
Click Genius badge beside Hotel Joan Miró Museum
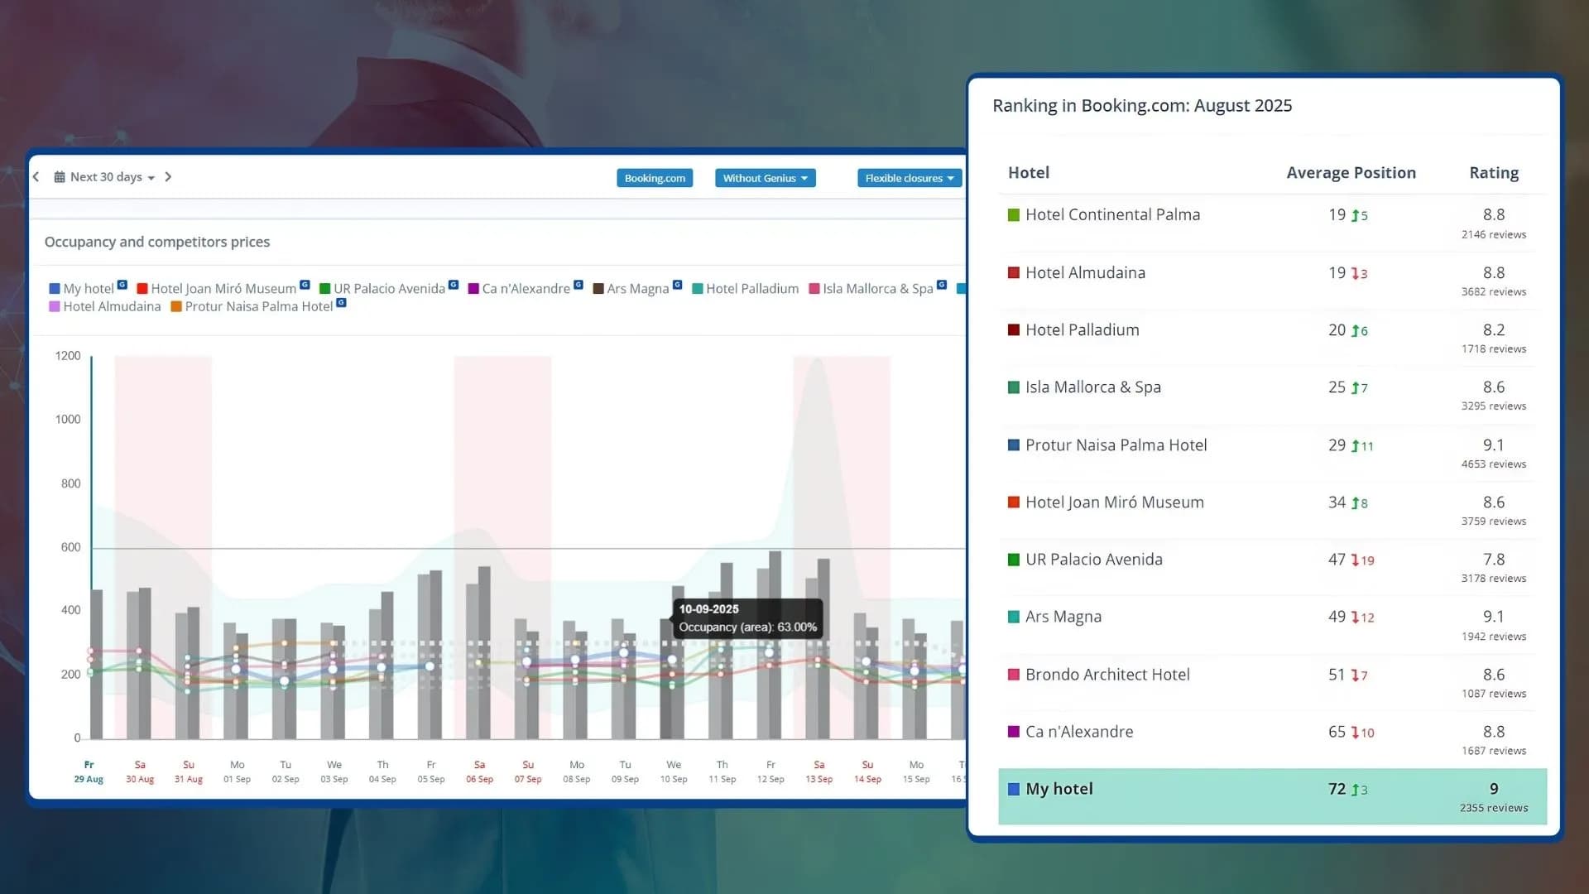pos(305,285)
